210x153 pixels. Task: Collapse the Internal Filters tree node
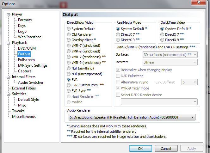point(9,77)
